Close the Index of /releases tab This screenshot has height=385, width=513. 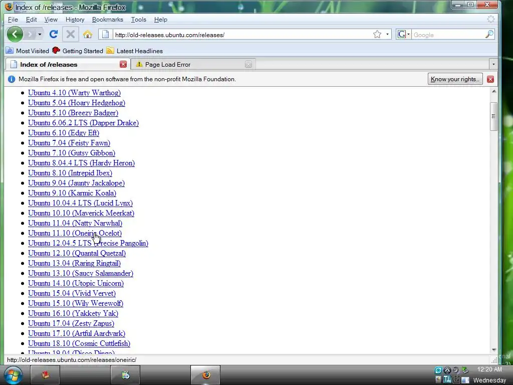(123, 64)
